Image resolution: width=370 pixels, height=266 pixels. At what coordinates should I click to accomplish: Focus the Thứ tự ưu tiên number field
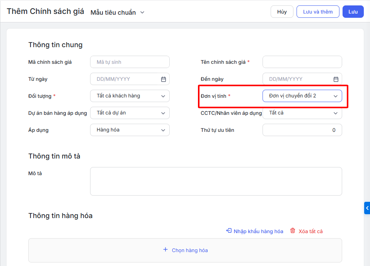tap(302, 130)
